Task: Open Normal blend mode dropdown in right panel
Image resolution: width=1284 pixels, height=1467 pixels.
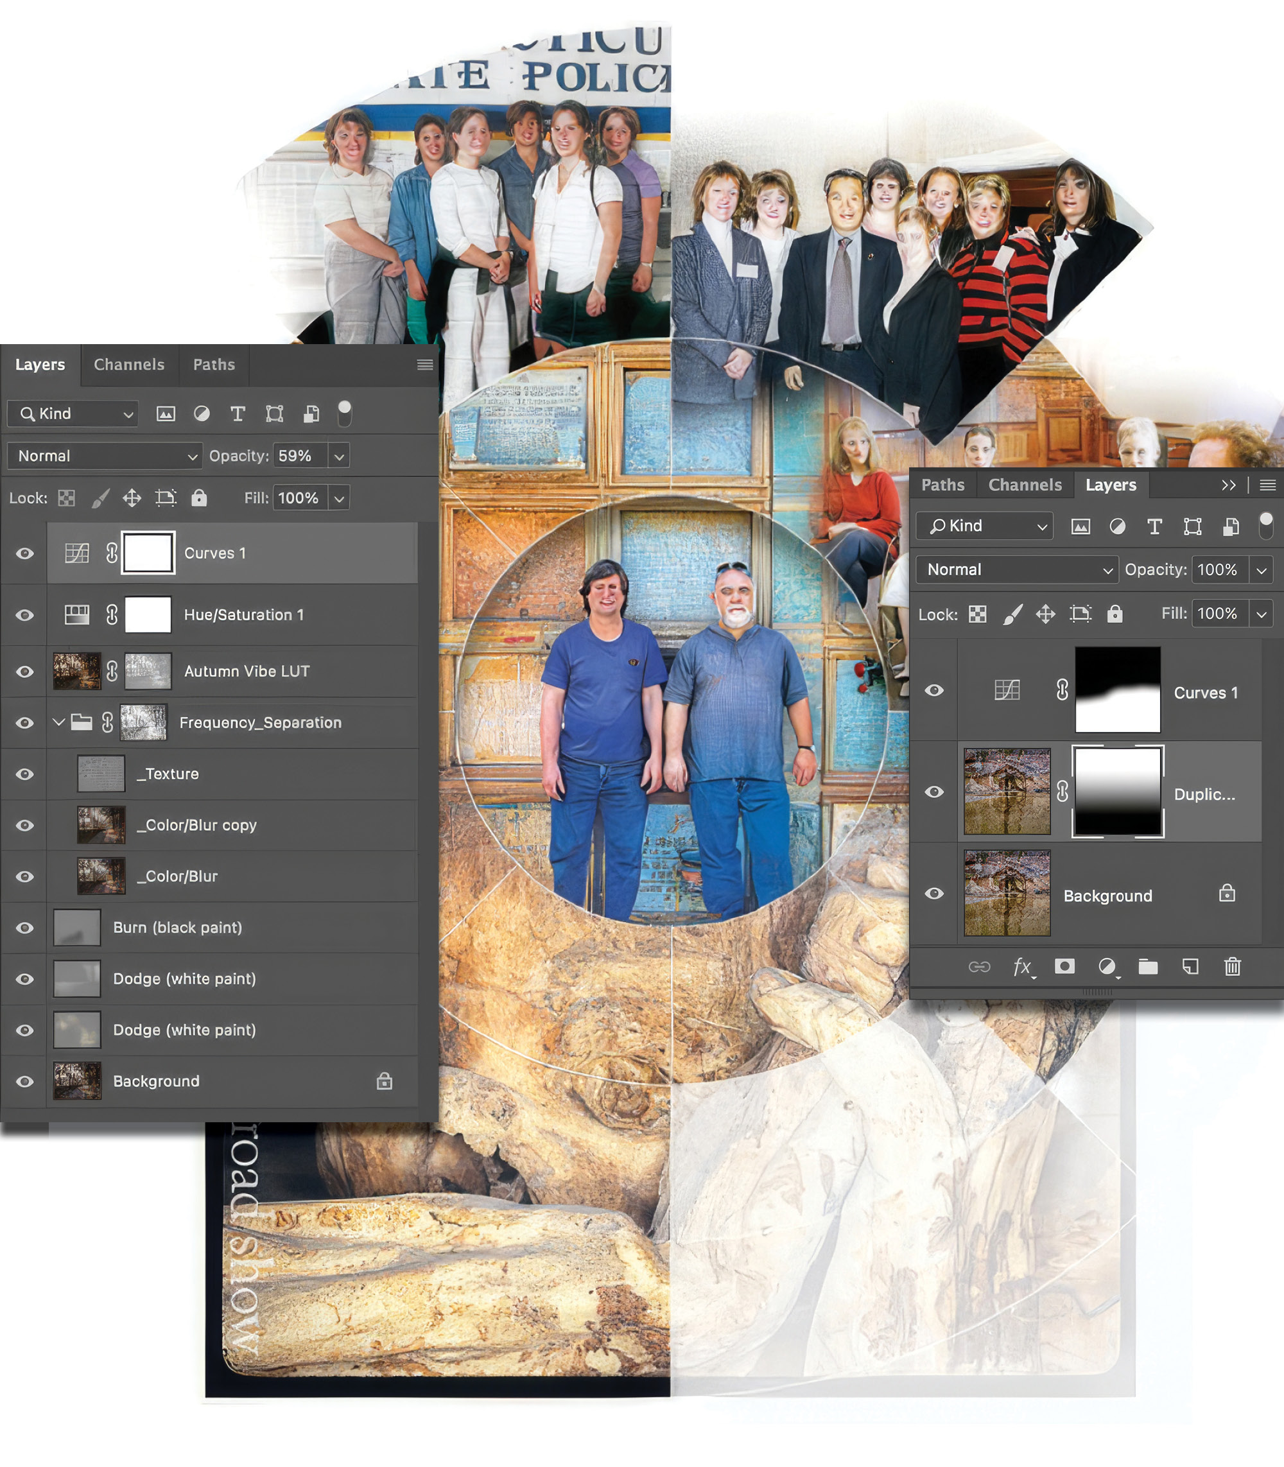Action: [x=1018, y=569]
